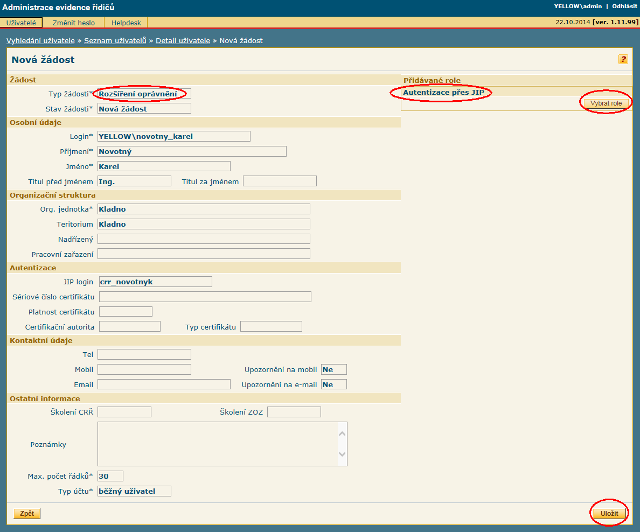Click the Jméno field with Karel

coord(164,166)
